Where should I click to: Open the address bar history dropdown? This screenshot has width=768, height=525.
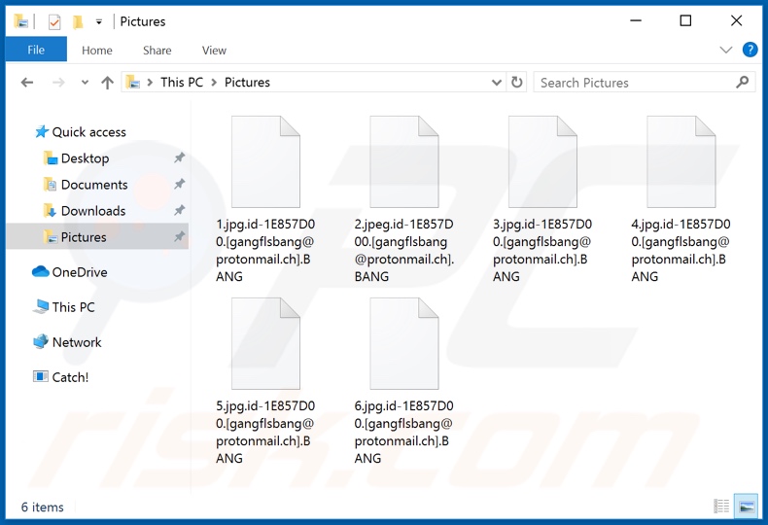[x=495, y=83]
